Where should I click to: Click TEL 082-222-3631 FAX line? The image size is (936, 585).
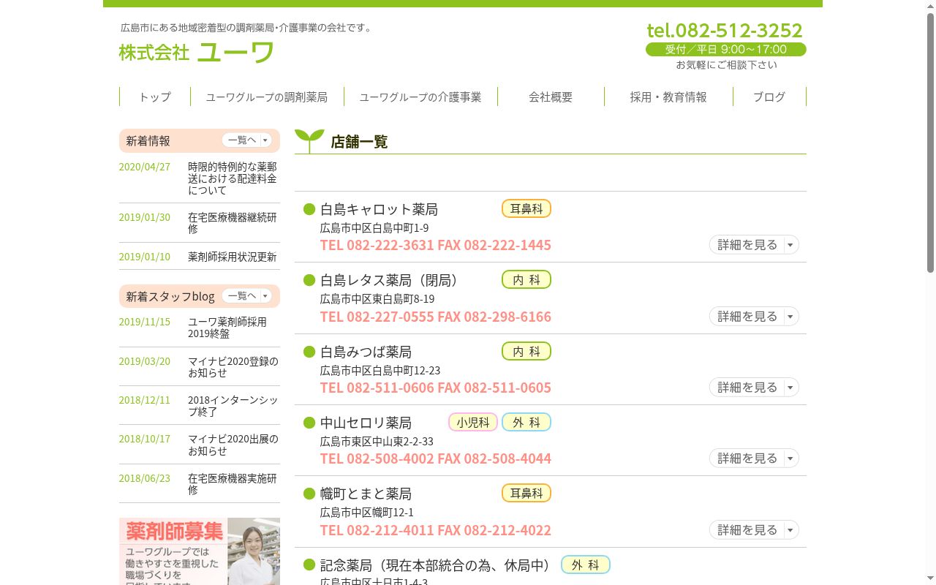click(436, 245)
